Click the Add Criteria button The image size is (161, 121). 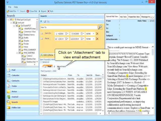tap(48, 55)
